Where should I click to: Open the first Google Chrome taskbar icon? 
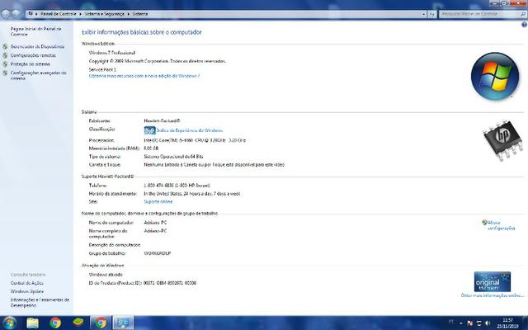pos(55,323)
